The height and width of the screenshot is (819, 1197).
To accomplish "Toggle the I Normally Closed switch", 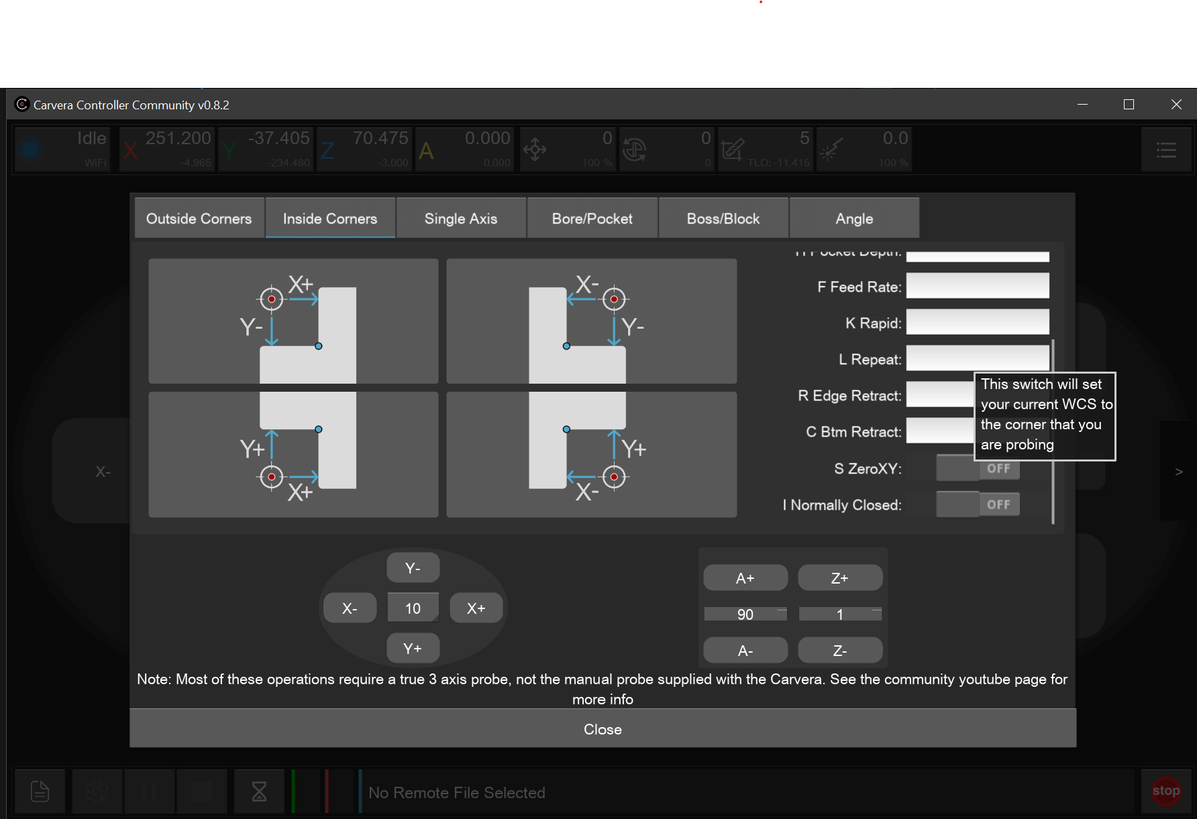I will point(978,504).
